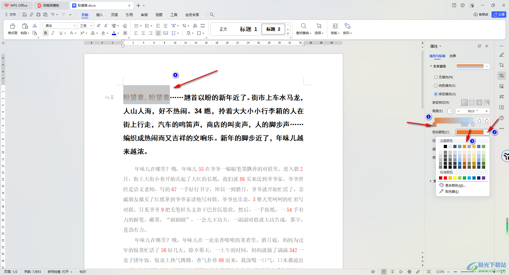Open More Colors dialog
Screen dimensions: 509x275
pos(453,185)
